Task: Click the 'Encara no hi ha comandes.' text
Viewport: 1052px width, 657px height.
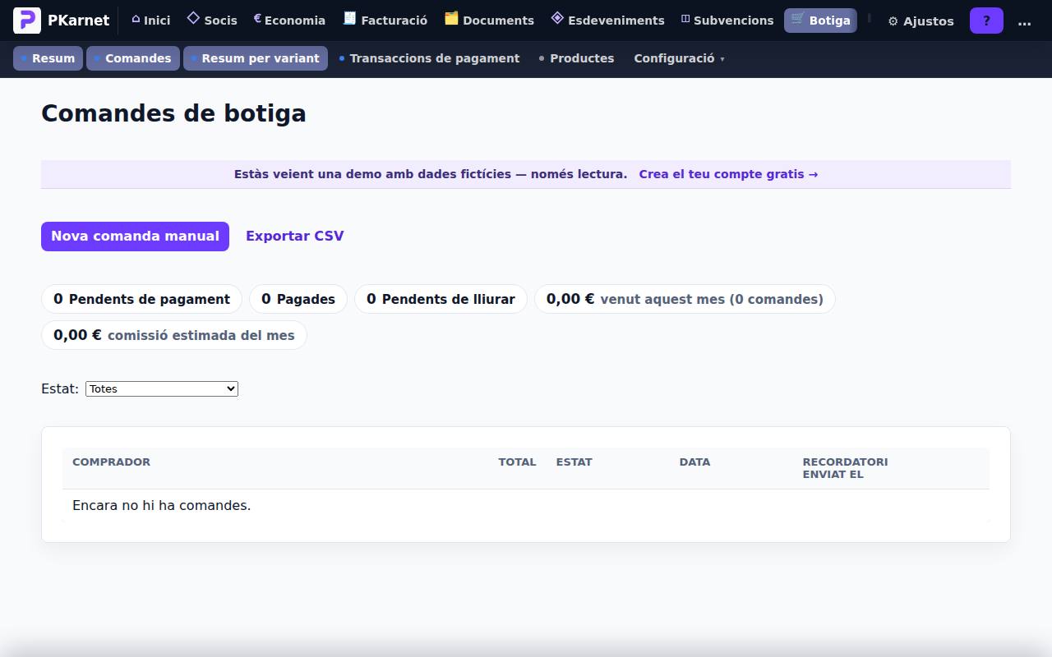Action: pyautogui.click(x=161, y=505)
